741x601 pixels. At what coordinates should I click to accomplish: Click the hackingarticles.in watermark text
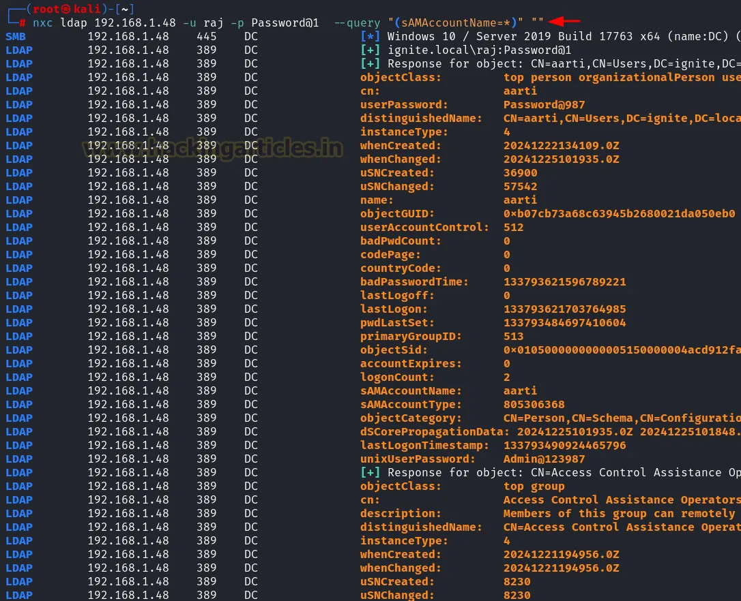coord(213,147)
